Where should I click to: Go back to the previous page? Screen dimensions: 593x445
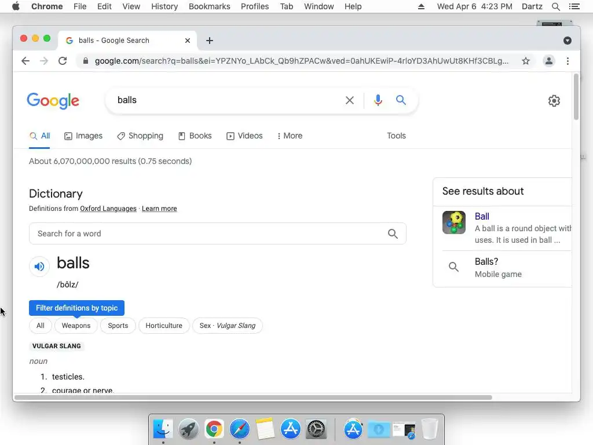(x=25, y=61)
